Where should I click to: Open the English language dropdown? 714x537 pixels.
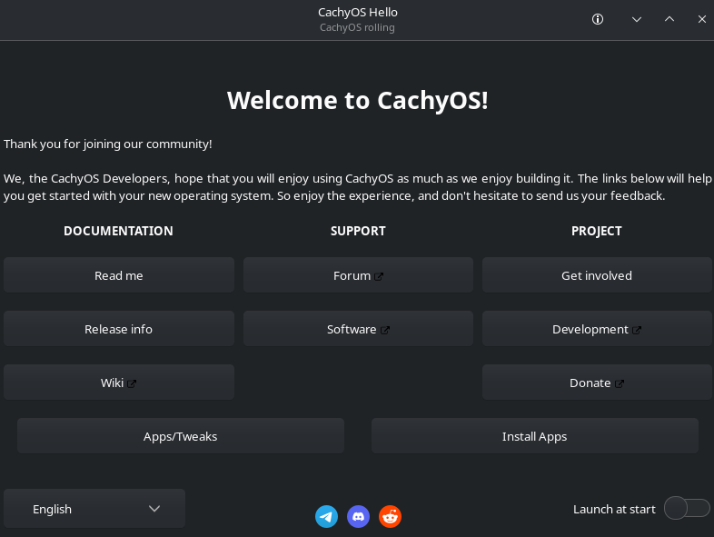click(x=94, y=509)
